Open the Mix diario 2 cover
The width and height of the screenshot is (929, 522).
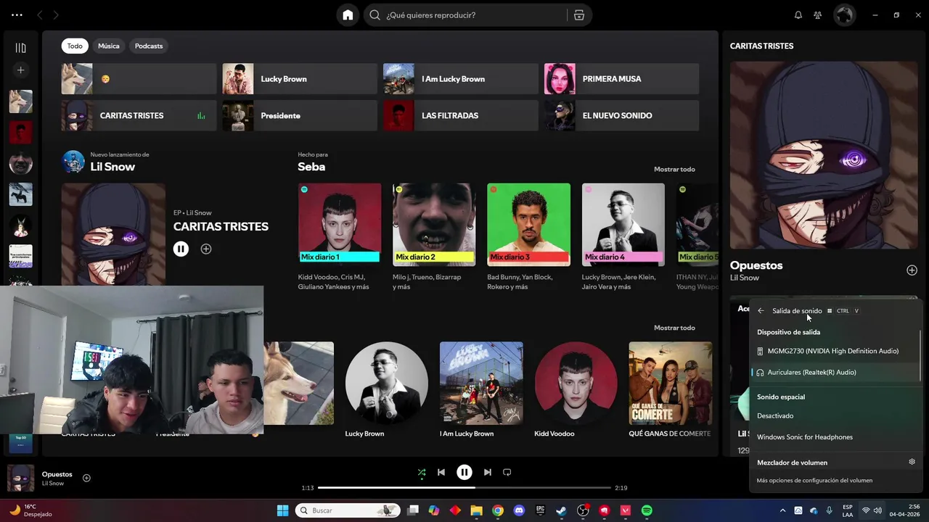pyautogui.click(x=434, y=225)
